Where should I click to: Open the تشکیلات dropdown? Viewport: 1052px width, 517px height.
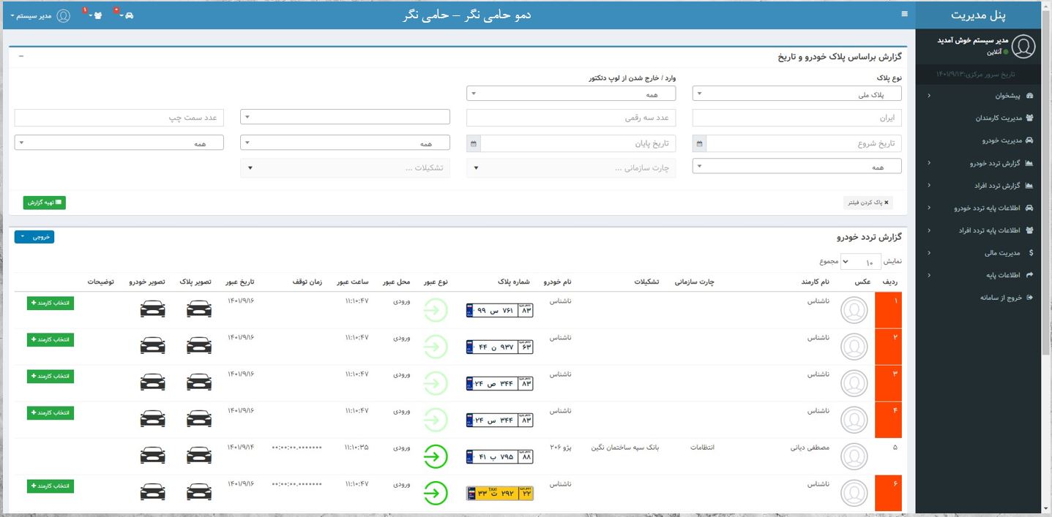coord(345,168)
